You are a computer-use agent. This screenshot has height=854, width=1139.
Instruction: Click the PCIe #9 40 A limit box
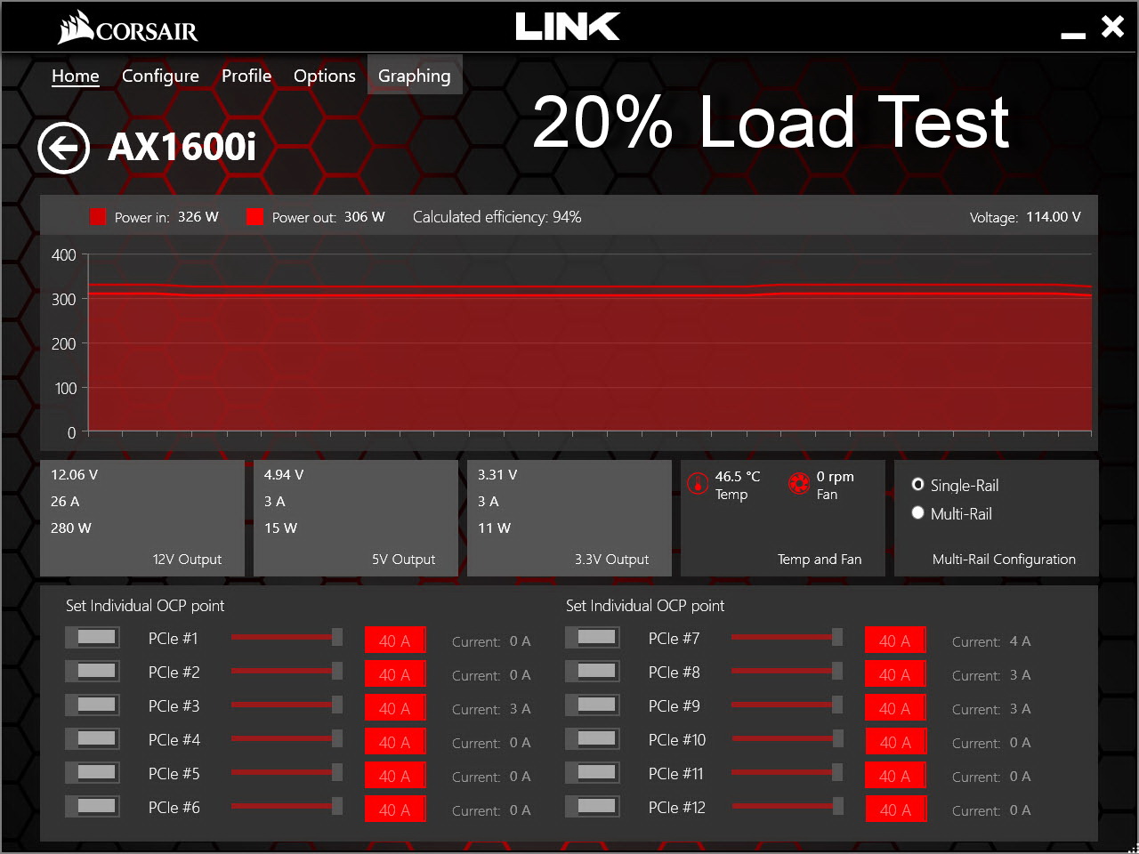pyautogui.click(x=895, y=708)
